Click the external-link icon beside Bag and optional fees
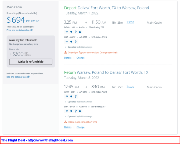Screen dimensions: 180x144 tap(28, 77)
